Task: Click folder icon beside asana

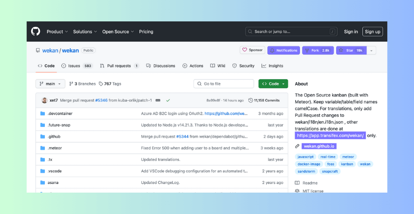Action: click(42, 183)
